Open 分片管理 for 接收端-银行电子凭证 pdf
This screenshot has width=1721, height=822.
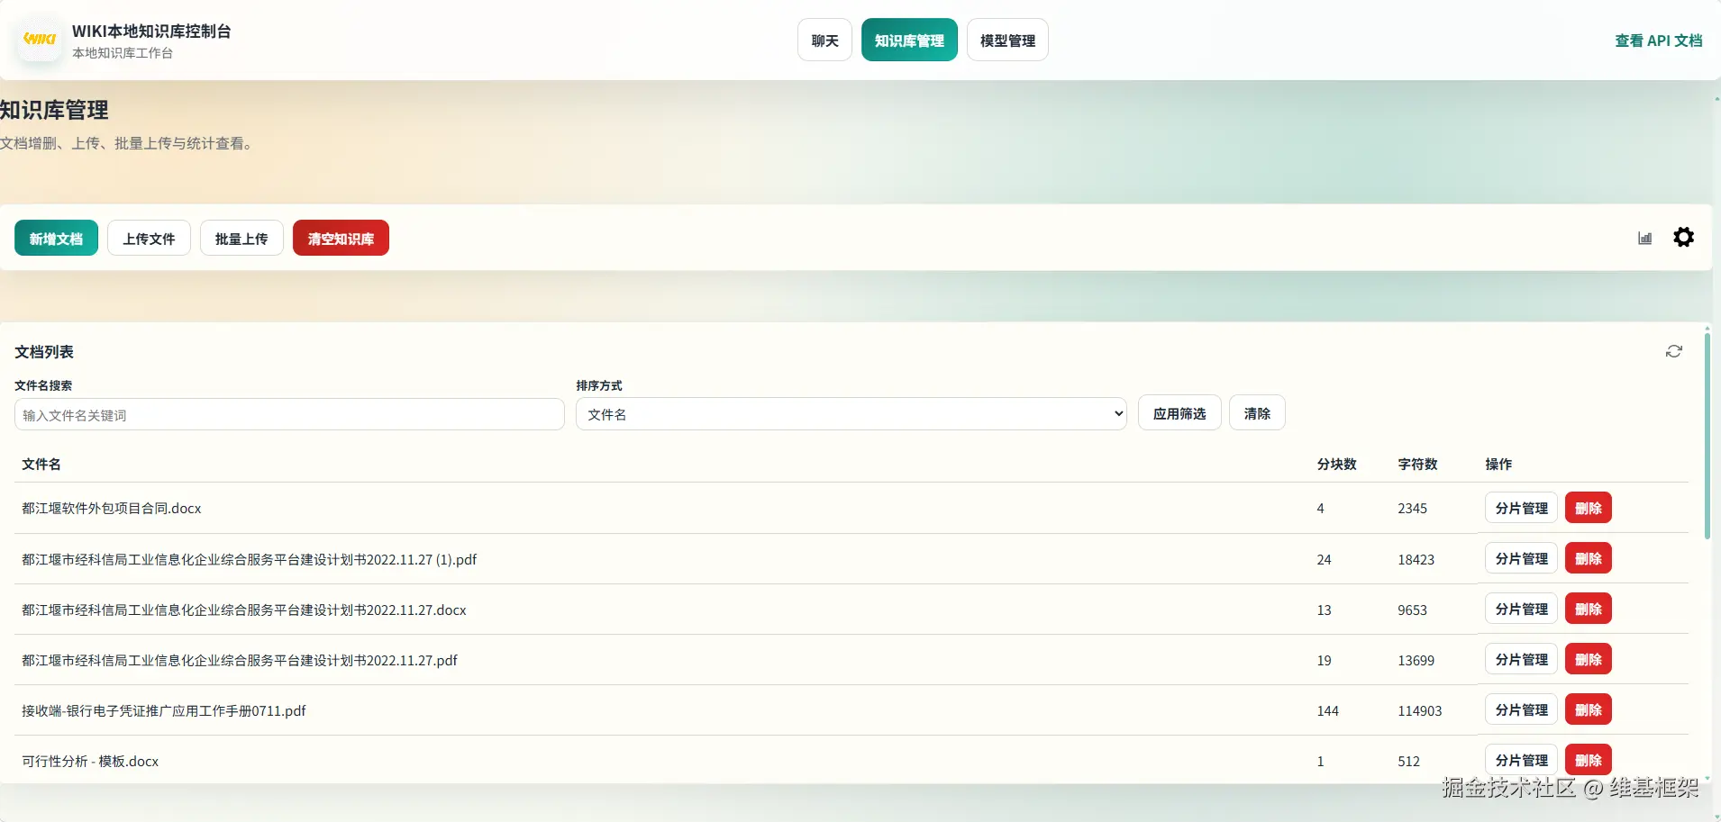pyautogui.click(x=1521, y=709)
